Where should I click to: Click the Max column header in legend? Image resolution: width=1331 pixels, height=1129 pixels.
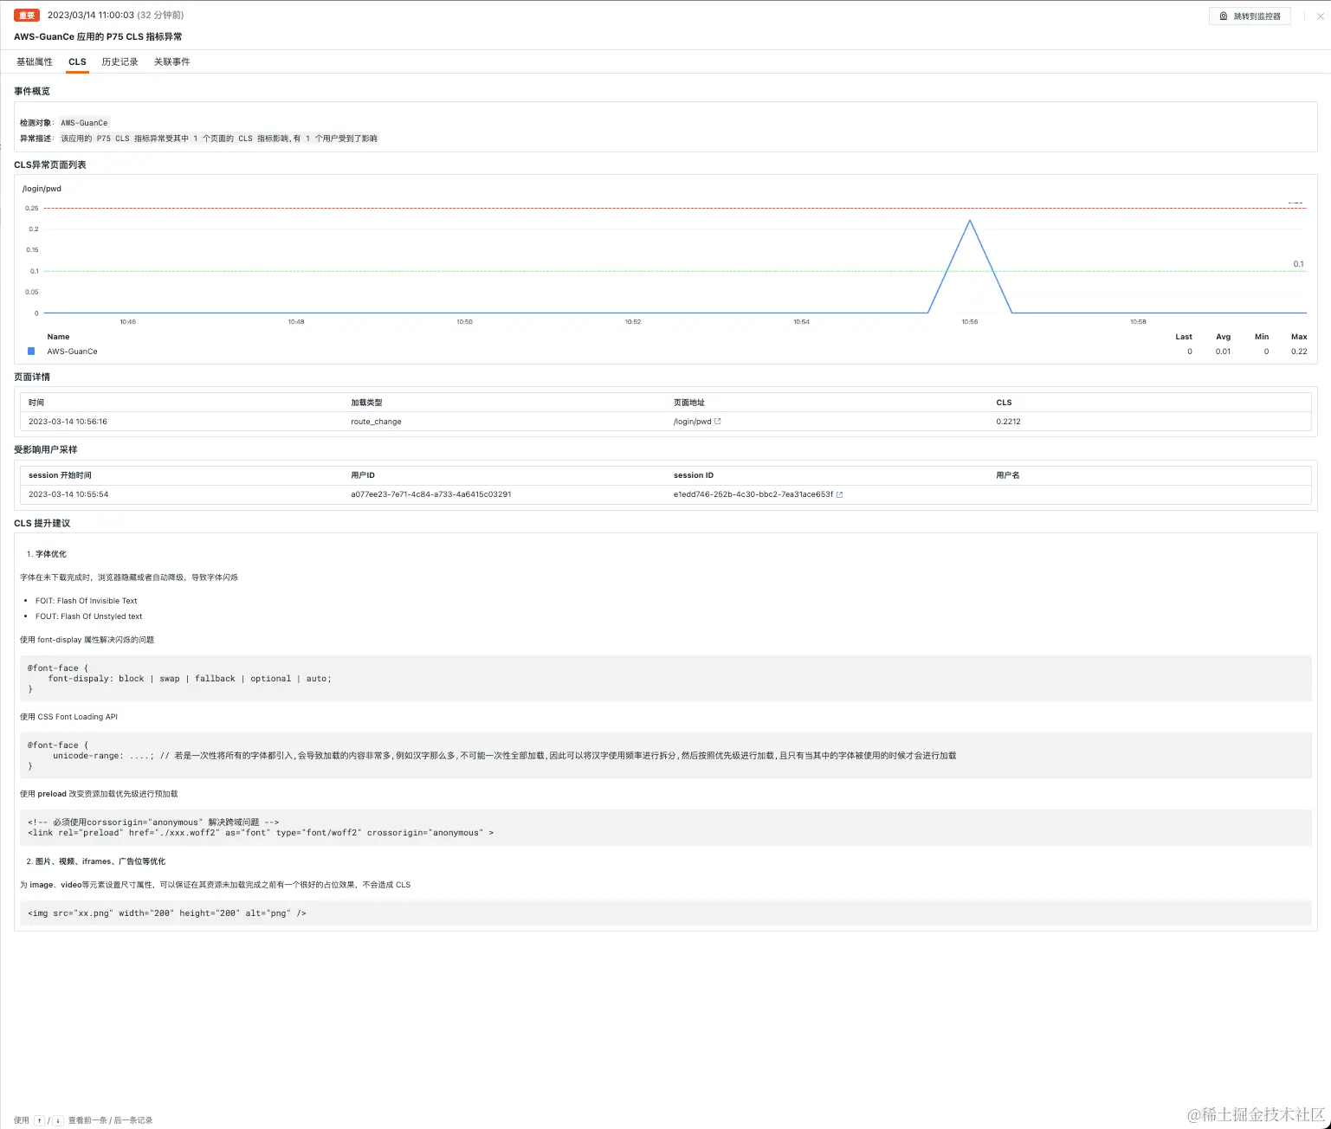[x=1299, y=337]
